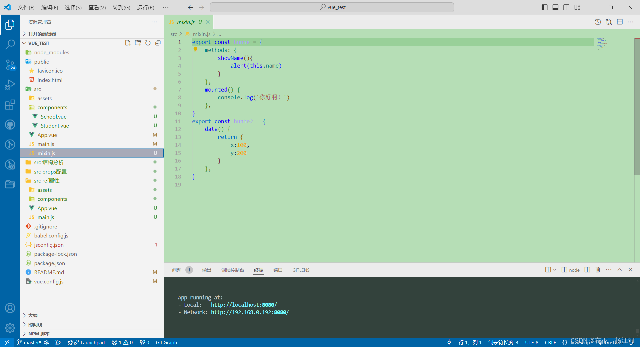Open the remote window status icon

coord(7,342)
